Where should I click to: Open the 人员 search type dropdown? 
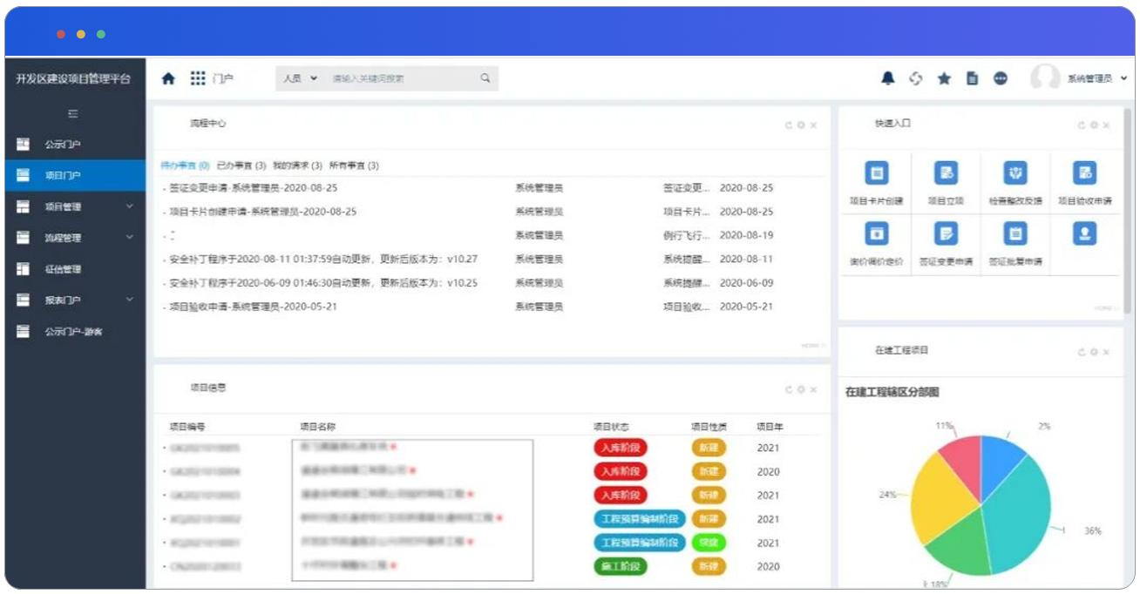tap(300, 78)
